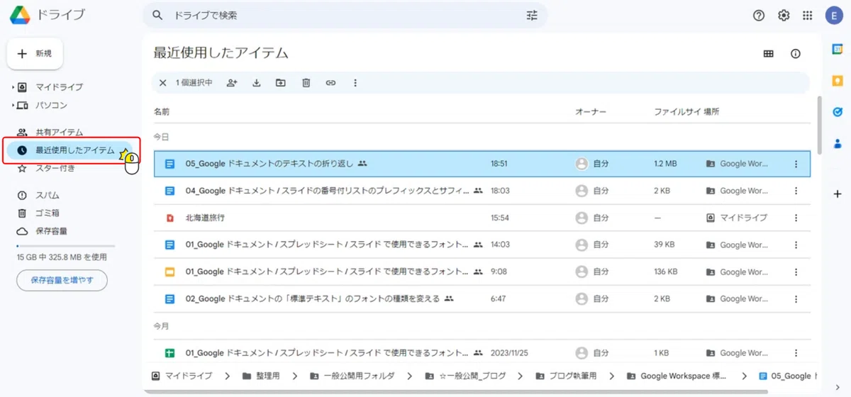The image size is (851, 397).
Task: Open the Google apps grid
Action: [x=807, y=16]
